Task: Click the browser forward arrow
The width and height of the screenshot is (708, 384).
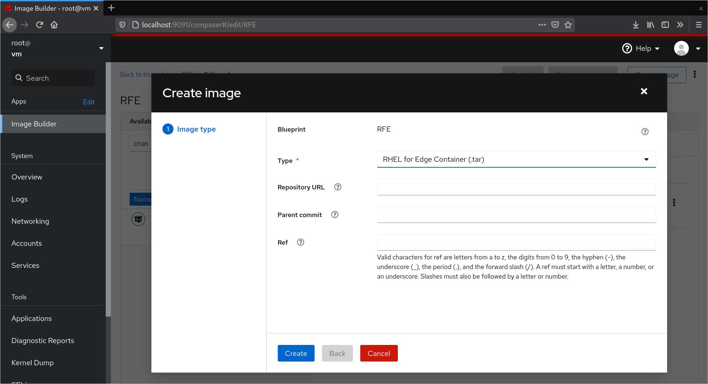Action: 25,25
